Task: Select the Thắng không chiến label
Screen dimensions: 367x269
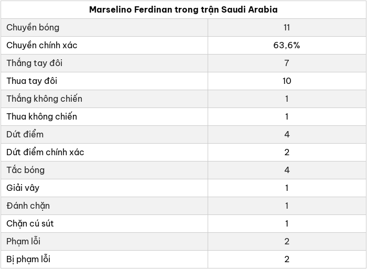Action: [44, 99]
